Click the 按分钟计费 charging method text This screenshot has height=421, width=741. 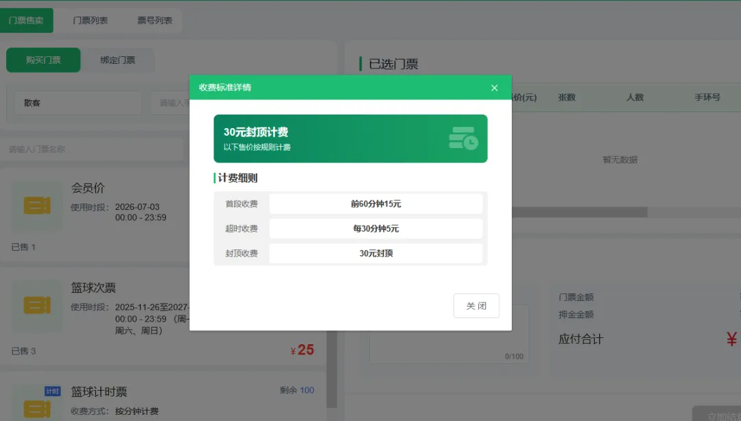(137, 411)
